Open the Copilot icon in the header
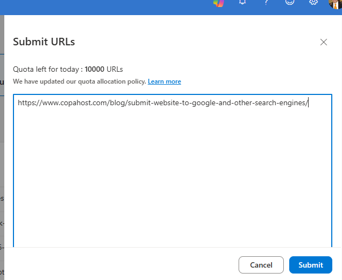 point(219,3)
